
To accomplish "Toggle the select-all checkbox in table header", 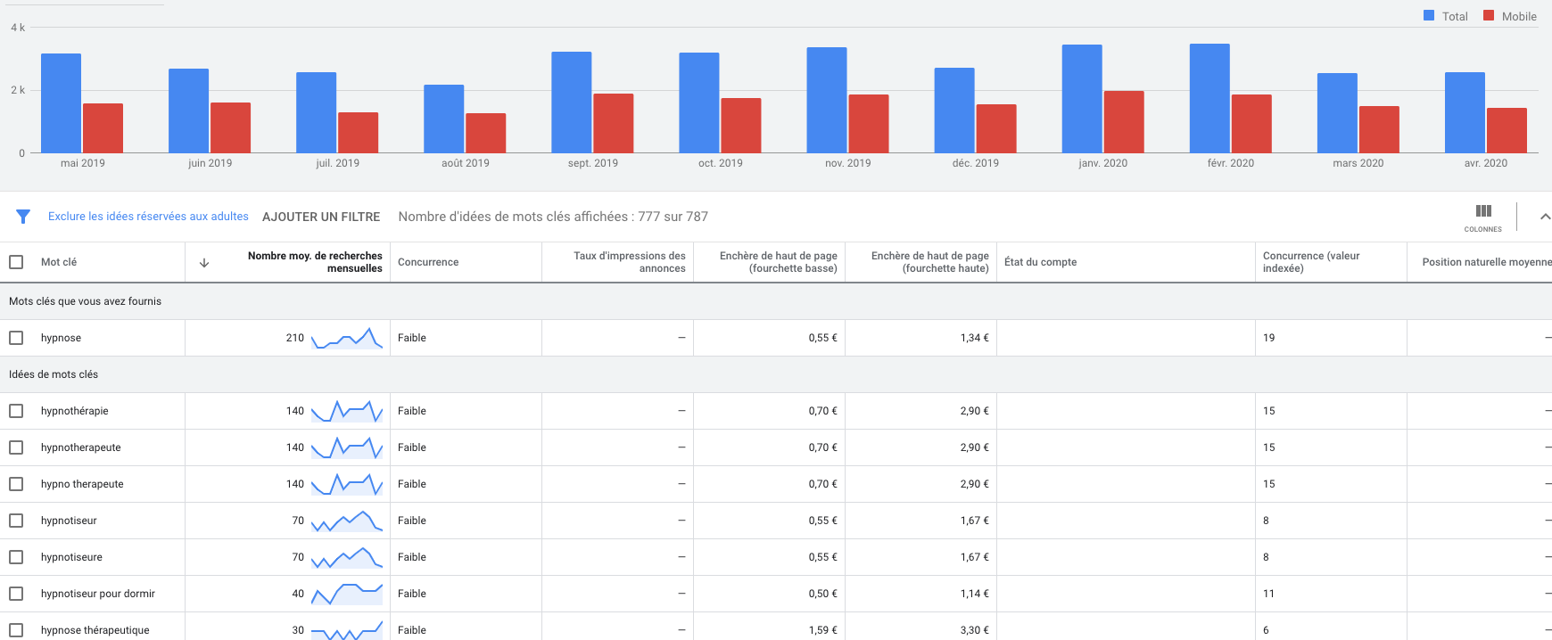I will [16, 262].
